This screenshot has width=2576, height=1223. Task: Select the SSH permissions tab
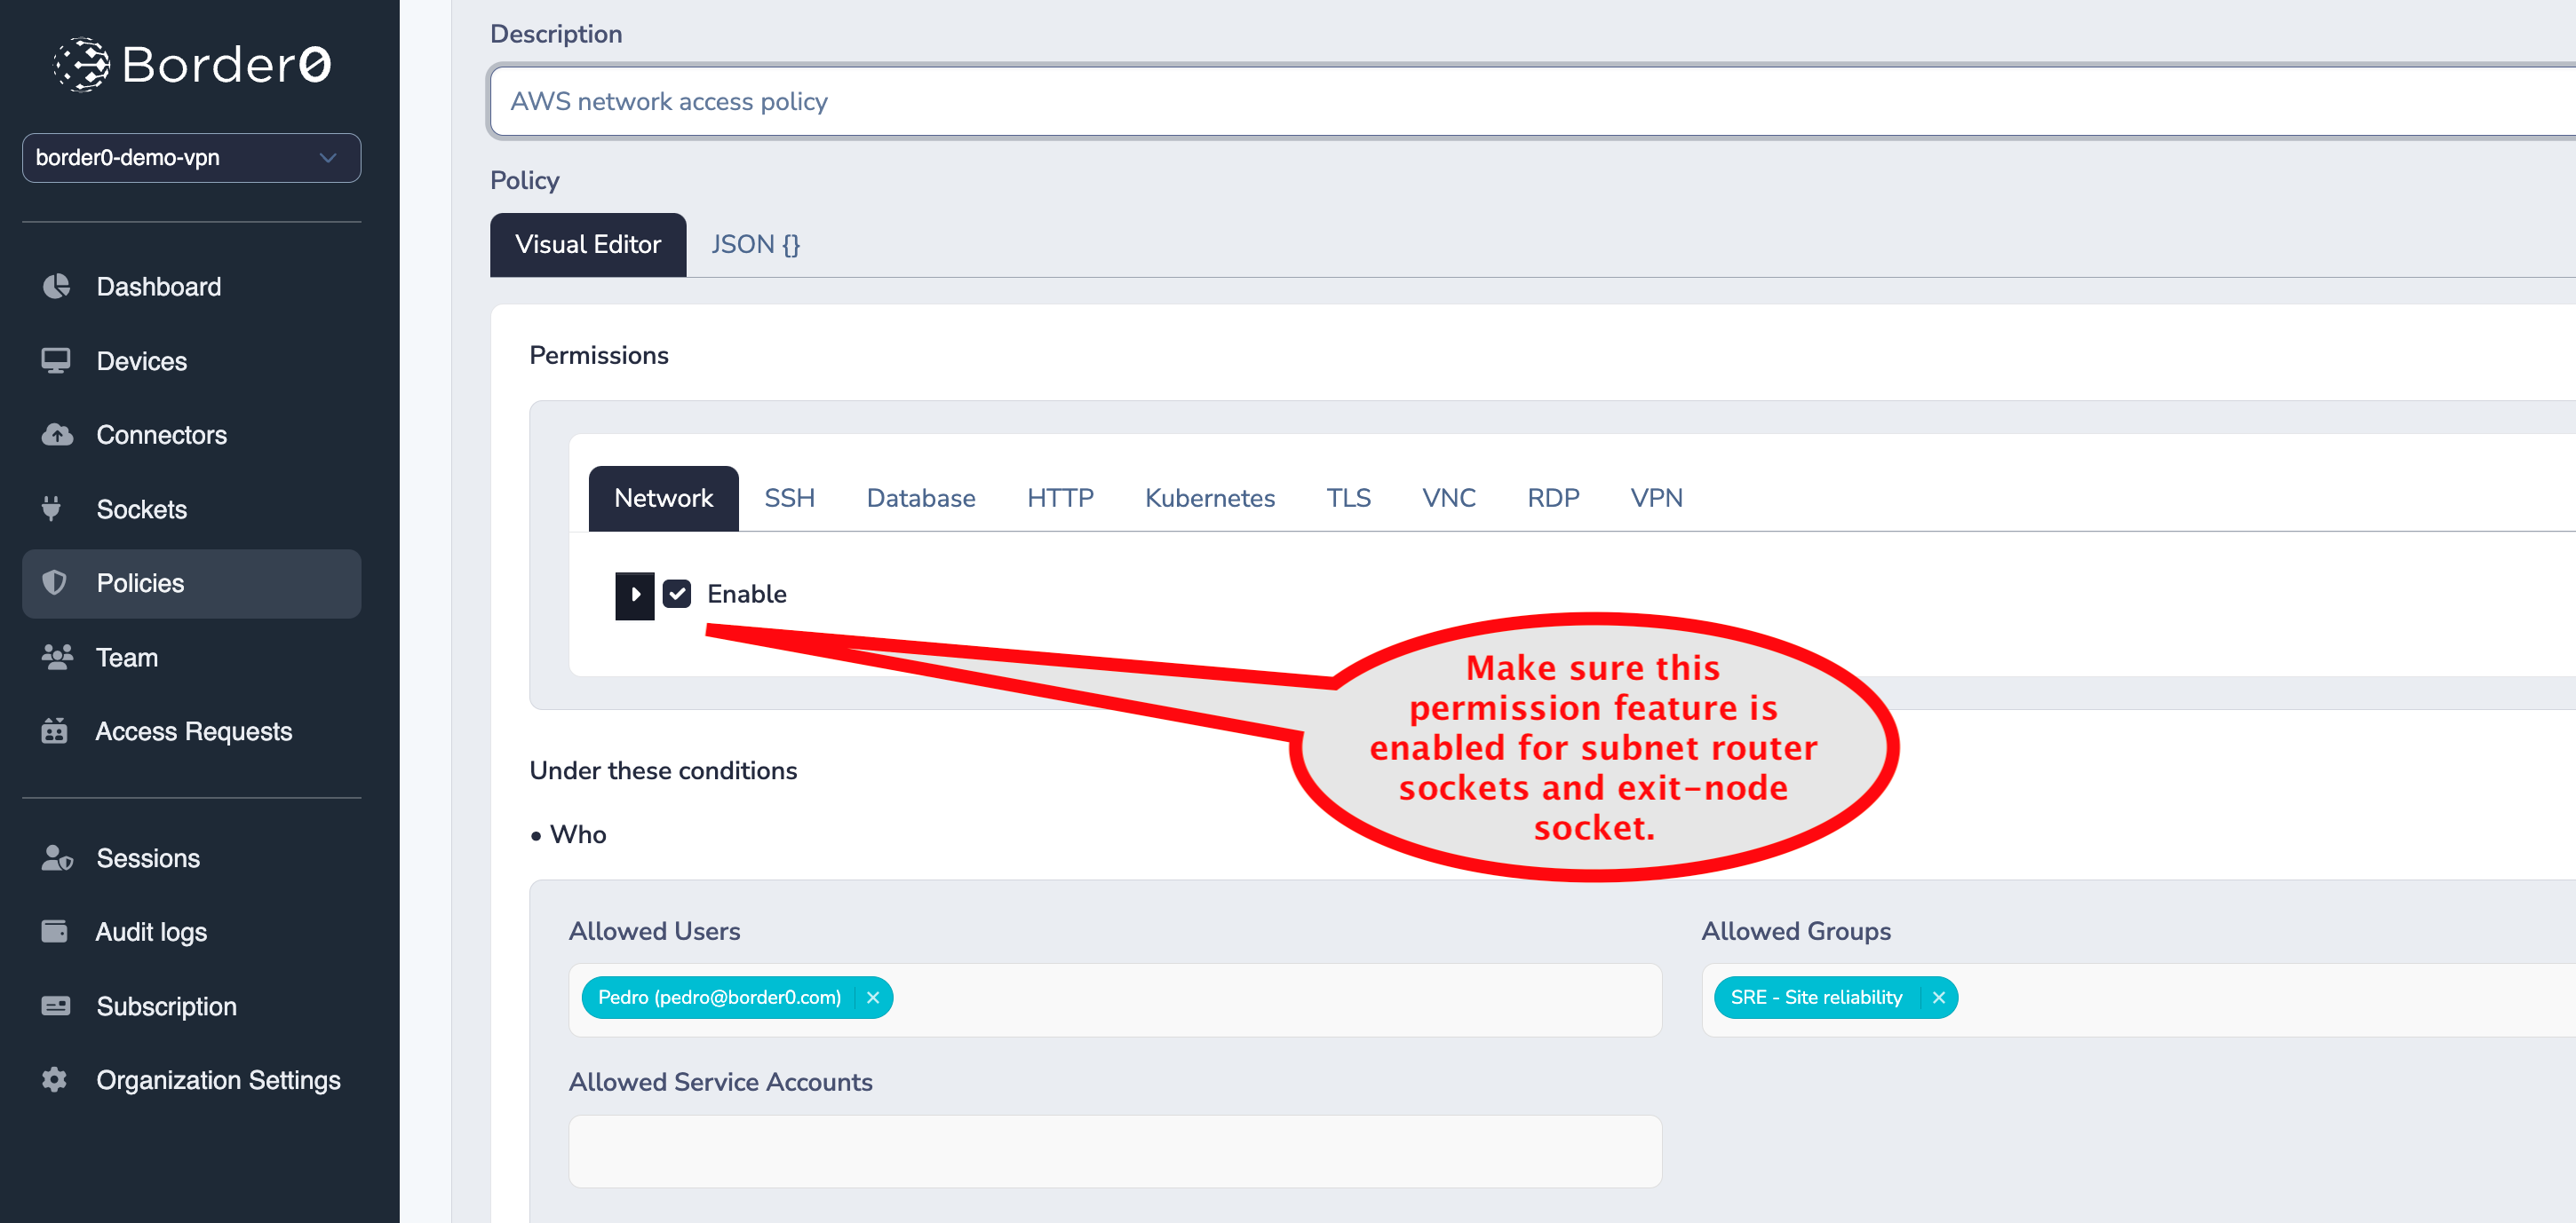(x=789, y=498)
